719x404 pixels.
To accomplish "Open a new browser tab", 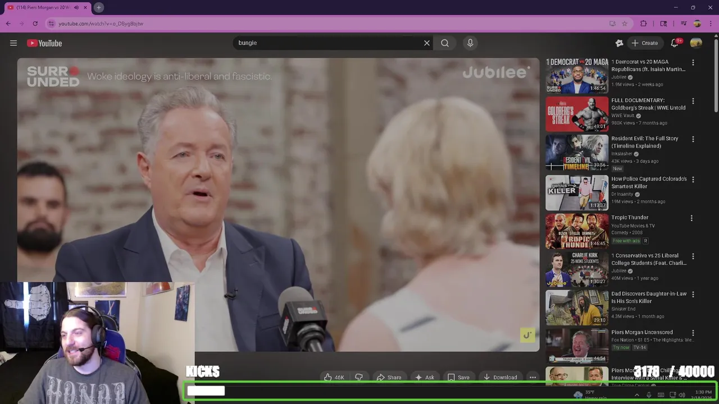I will pos(98,7).
